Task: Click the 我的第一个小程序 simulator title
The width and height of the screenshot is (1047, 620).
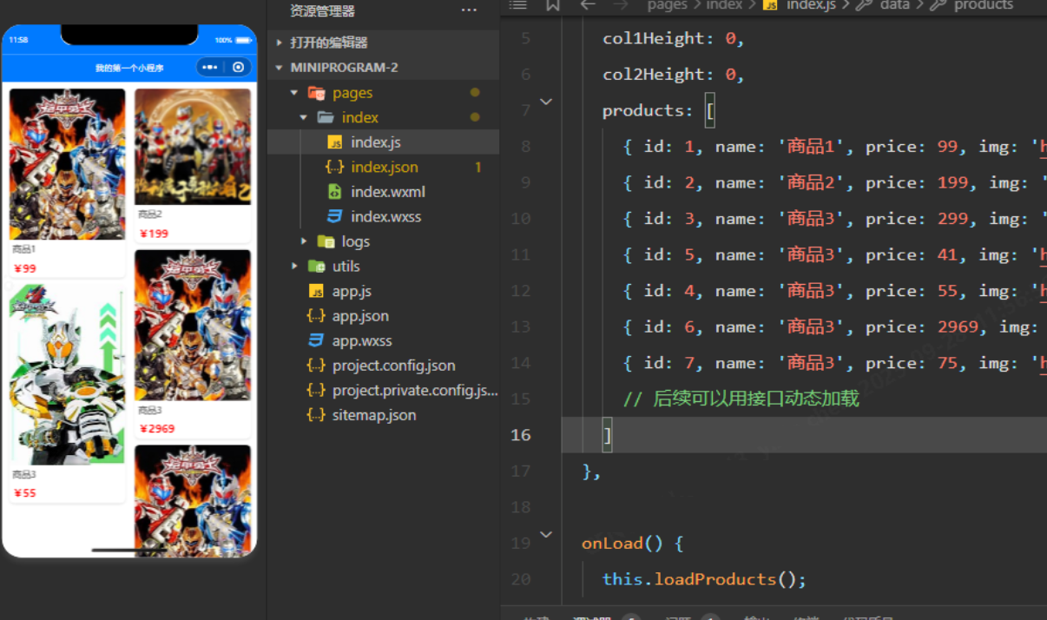Action: 129,68
